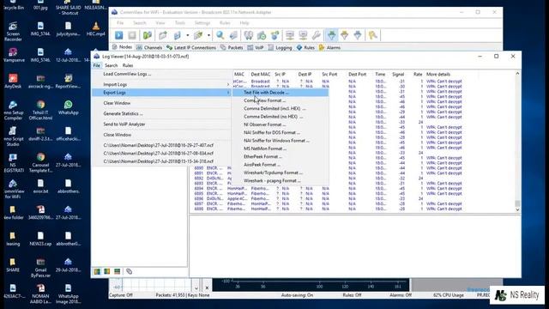Click the first colored layout icon at Log Viewer bottom
Viewport: 549px width, 309px height.
(97, 271)
